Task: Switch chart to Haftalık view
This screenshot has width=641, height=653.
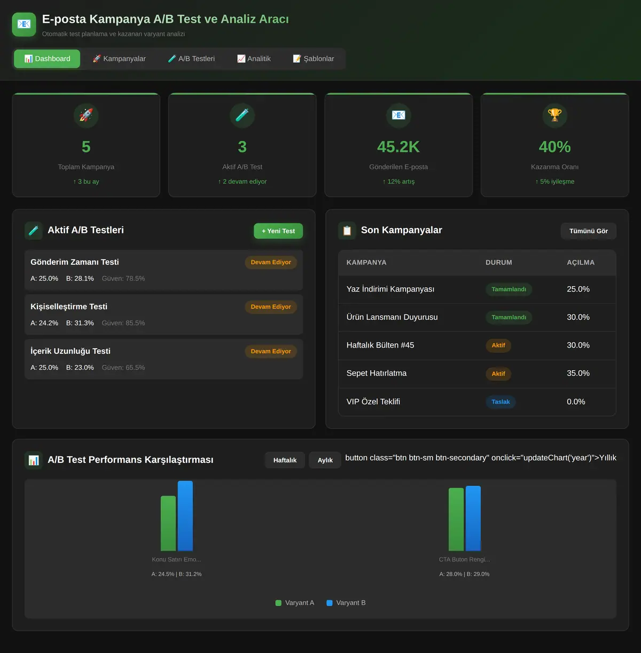Action: pos(285,460)
